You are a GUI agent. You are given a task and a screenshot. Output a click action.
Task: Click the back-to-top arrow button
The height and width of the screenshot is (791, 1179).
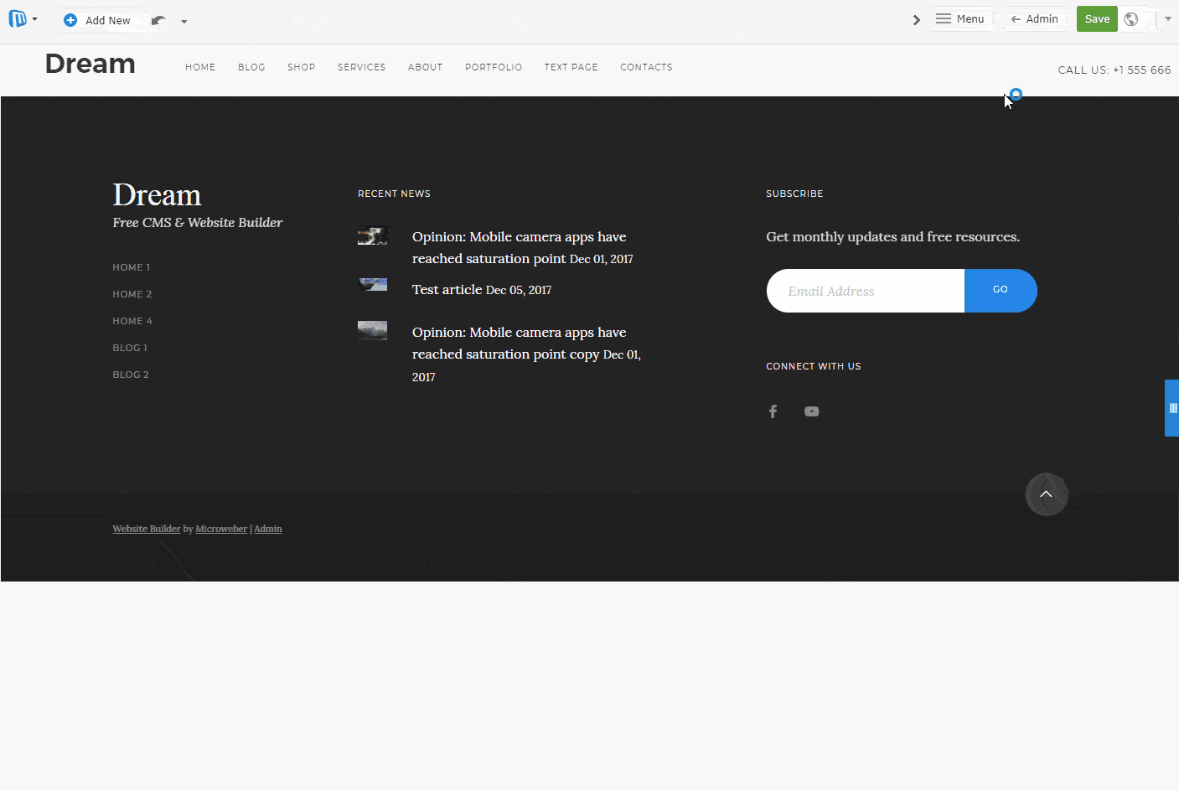1047,494
